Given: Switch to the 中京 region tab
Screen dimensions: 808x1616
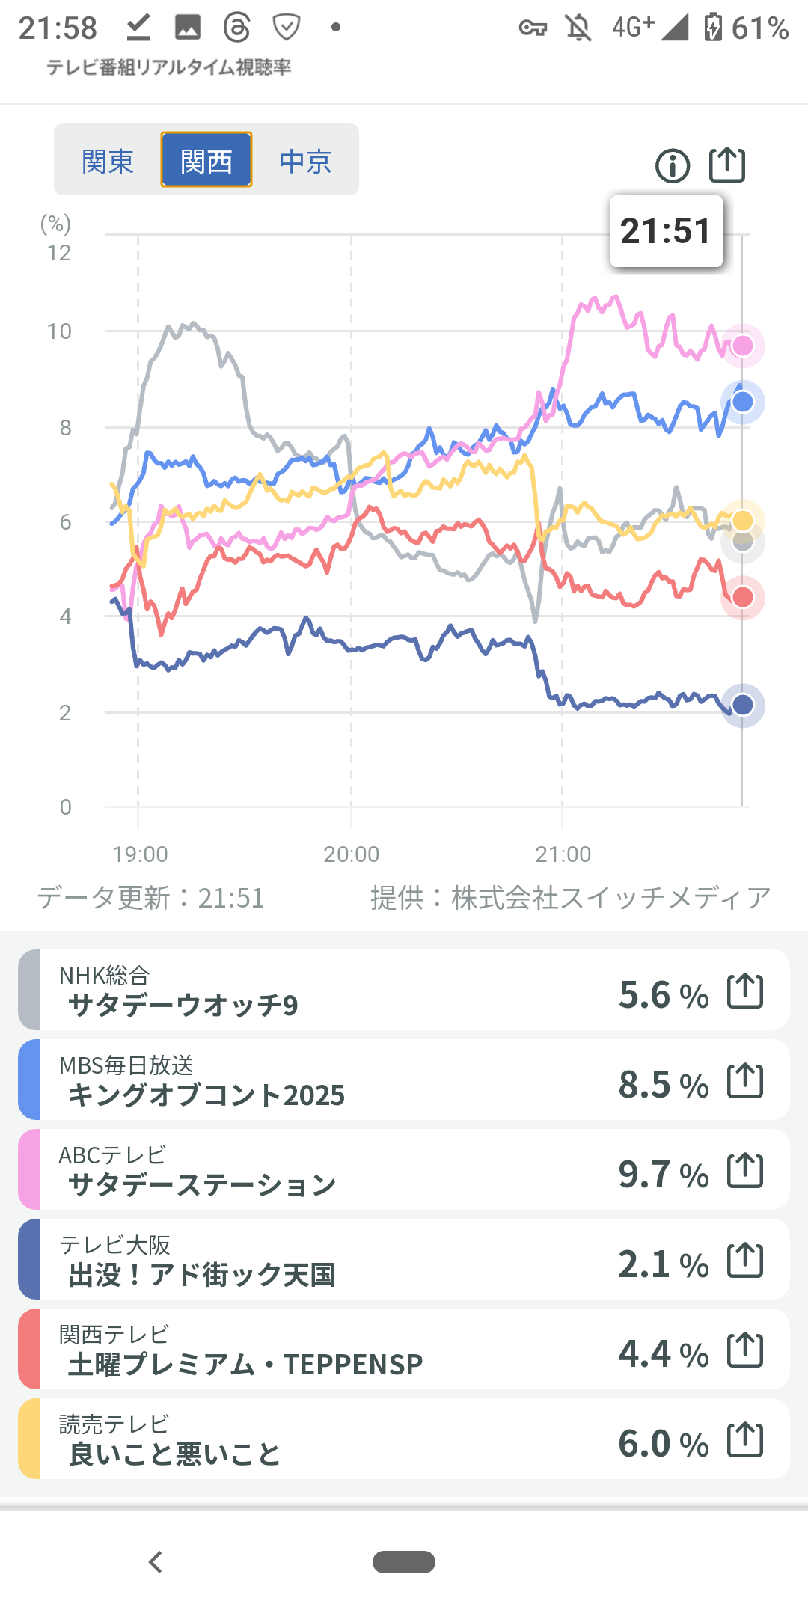Looking at the screenshot, I should 305,161.
